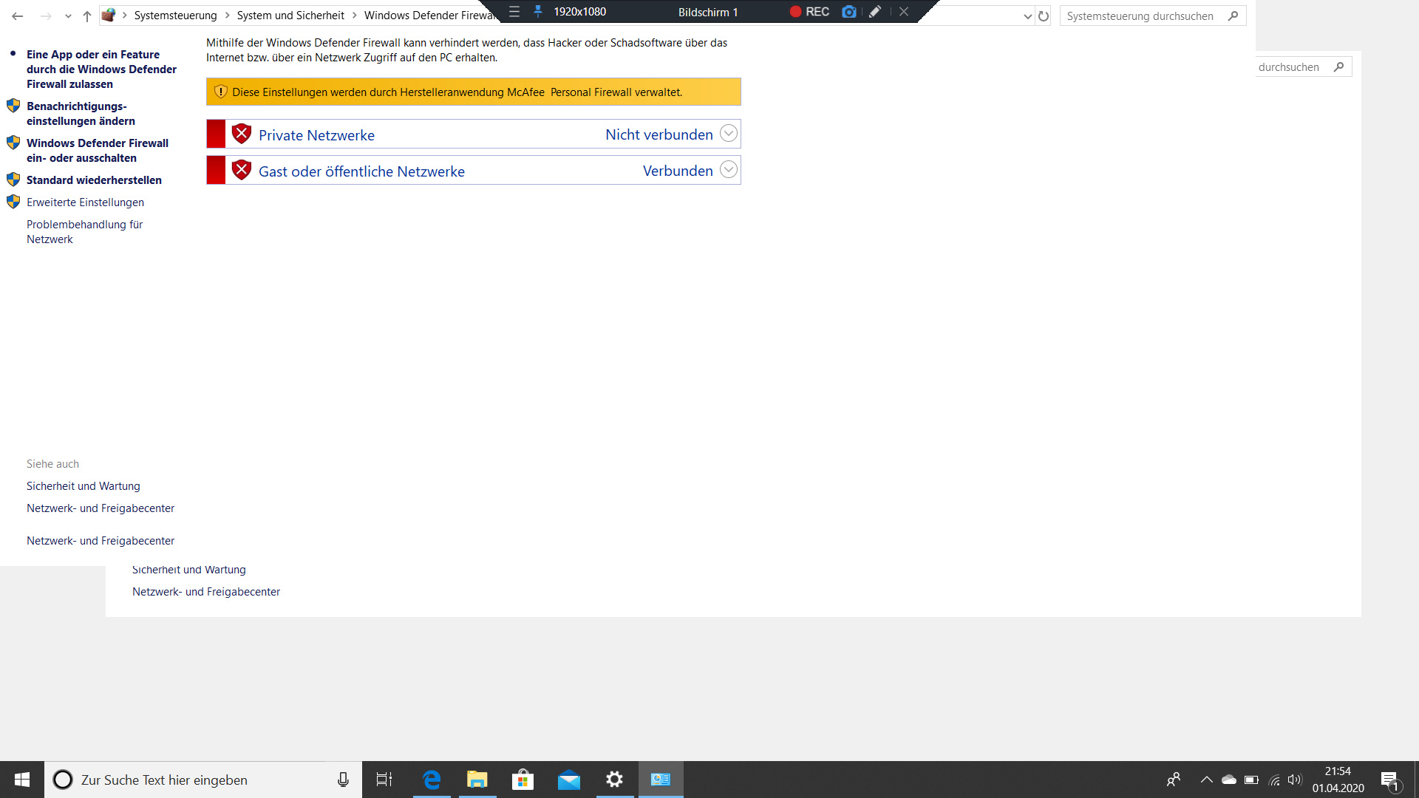Open Erweiterte Einstellungen

(x=85, y=202)
